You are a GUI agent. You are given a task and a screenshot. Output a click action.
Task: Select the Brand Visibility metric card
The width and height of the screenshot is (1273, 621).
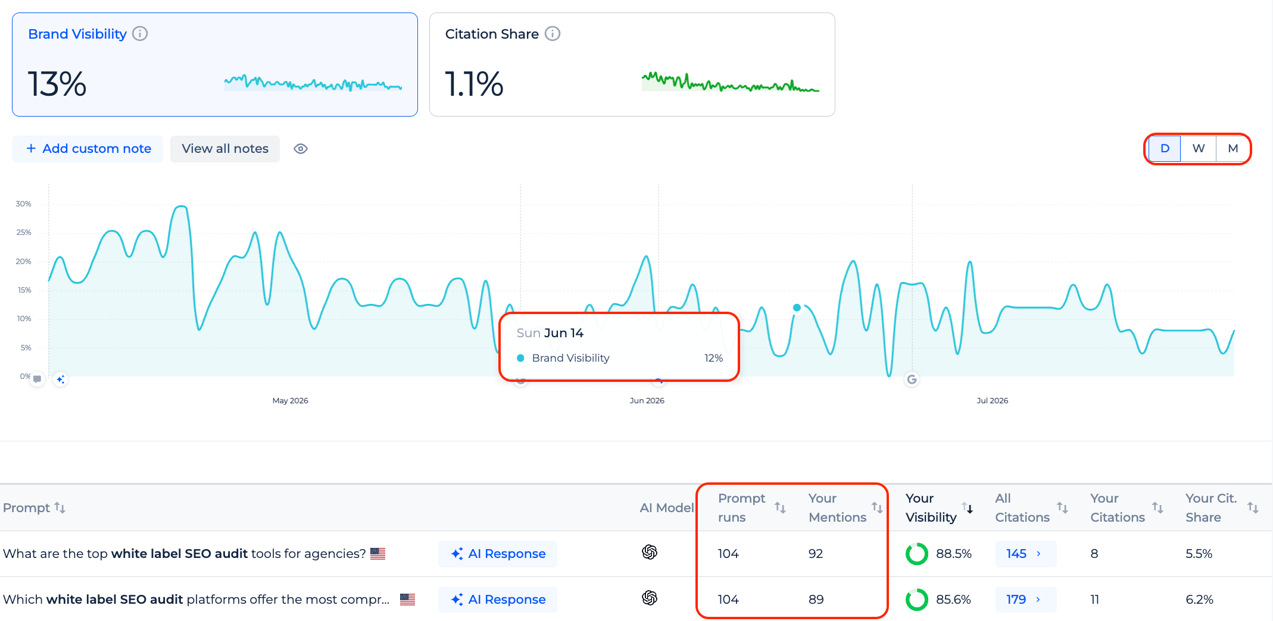tap(215, 65)
